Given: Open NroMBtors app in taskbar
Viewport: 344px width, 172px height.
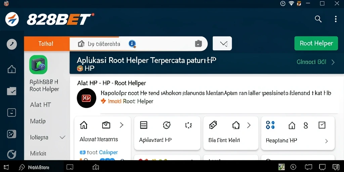Looking at the screenshot, I should coord(35,167).
